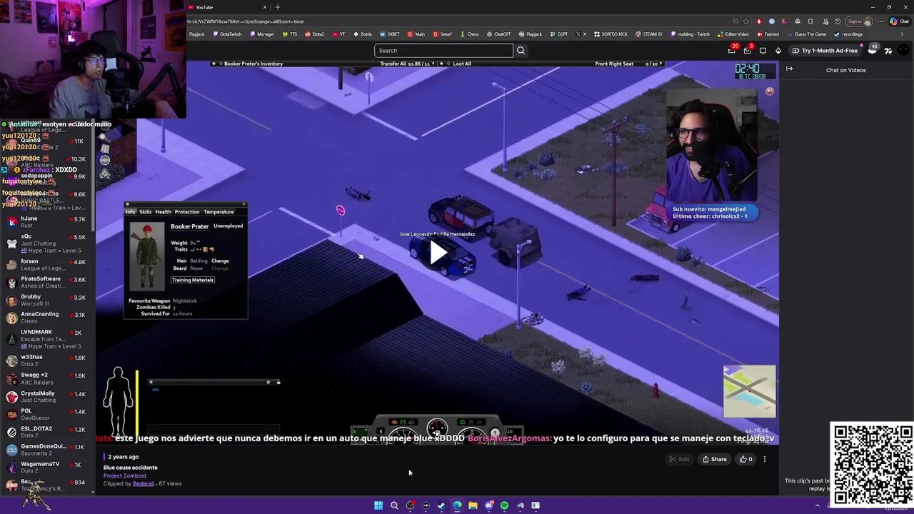
Task: Open 1XBET bookmark
Action: tap(390, 34)
